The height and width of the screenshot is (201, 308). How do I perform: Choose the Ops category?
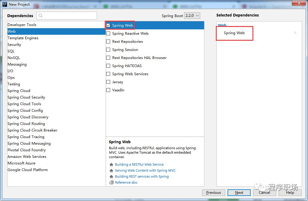[56, 78]
